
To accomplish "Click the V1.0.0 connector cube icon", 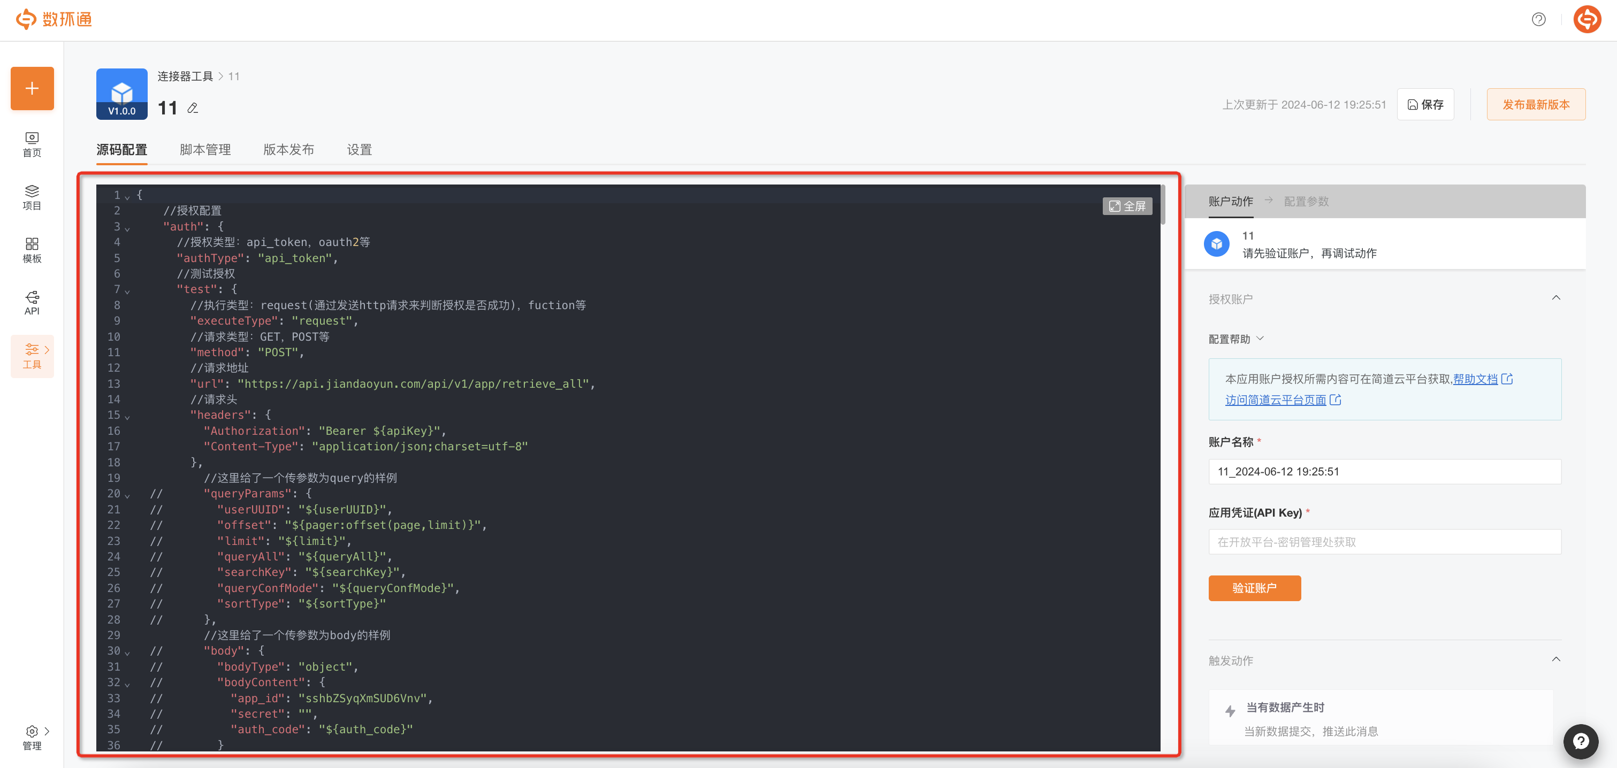I will click(122, 94).
